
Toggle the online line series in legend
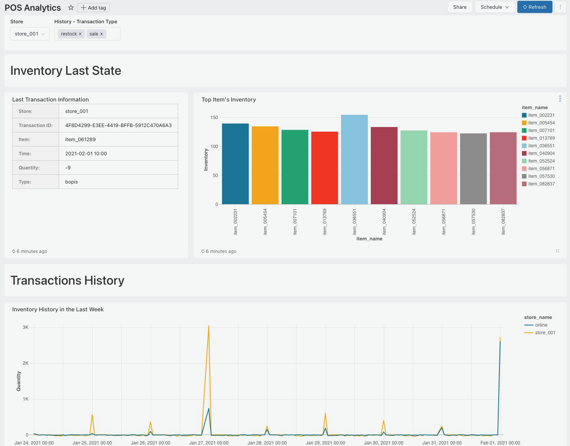[536, 325]
